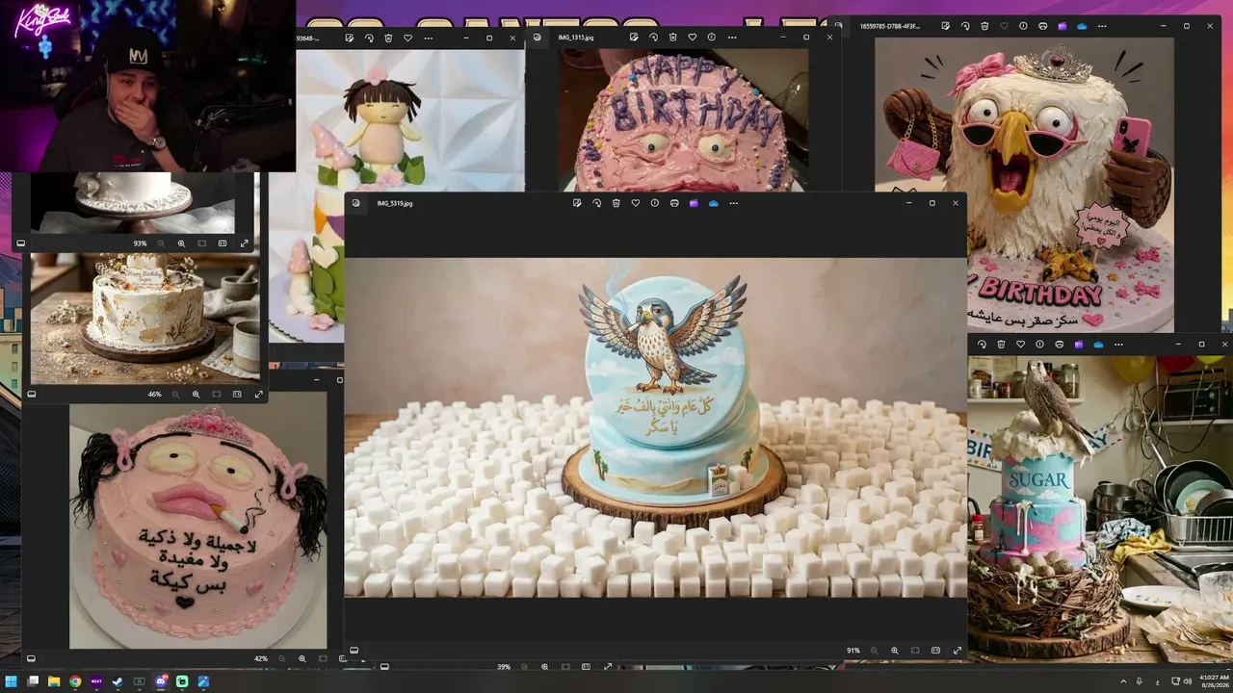Screen dimensions: 1233x693
Task: Click the OneDrive icon in the 16559785 window
Action: 1082,26
